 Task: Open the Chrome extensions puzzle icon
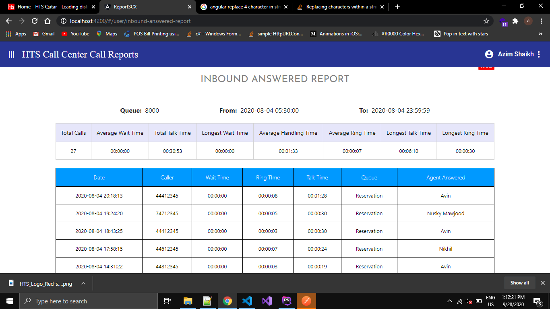tap(515, 21)
